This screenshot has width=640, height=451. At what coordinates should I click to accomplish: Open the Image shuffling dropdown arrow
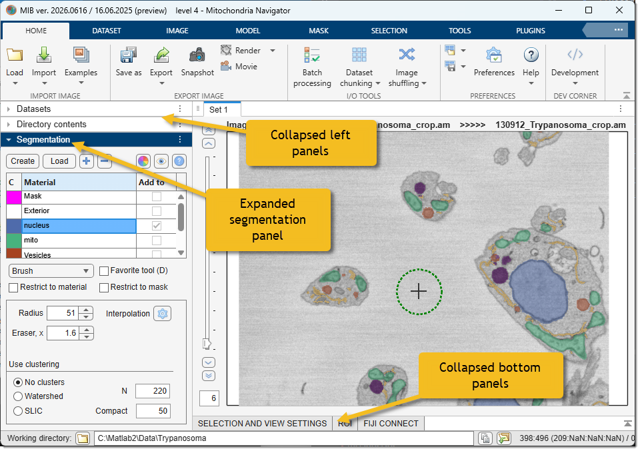point(424,83)
